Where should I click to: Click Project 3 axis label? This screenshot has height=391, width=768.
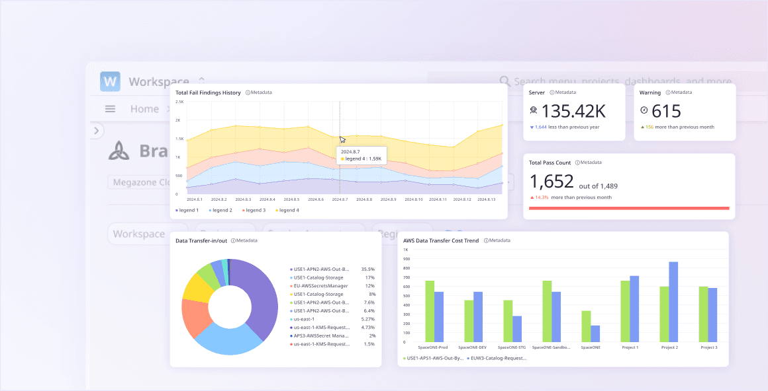pos(708,347)
